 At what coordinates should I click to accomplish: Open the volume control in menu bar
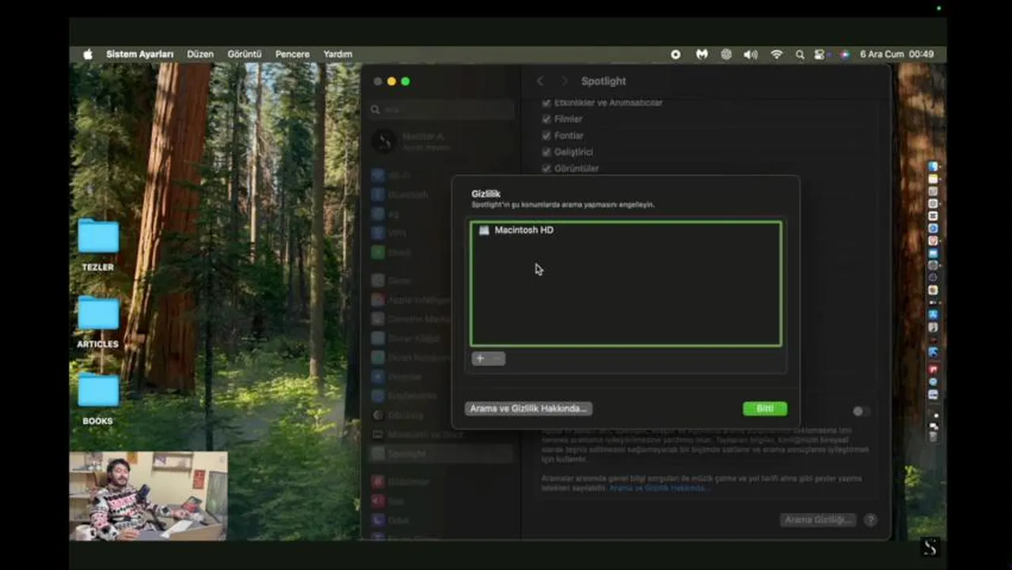751,55
